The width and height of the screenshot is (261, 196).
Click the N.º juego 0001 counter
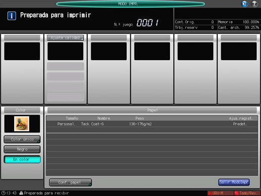[x=136, y=23]
